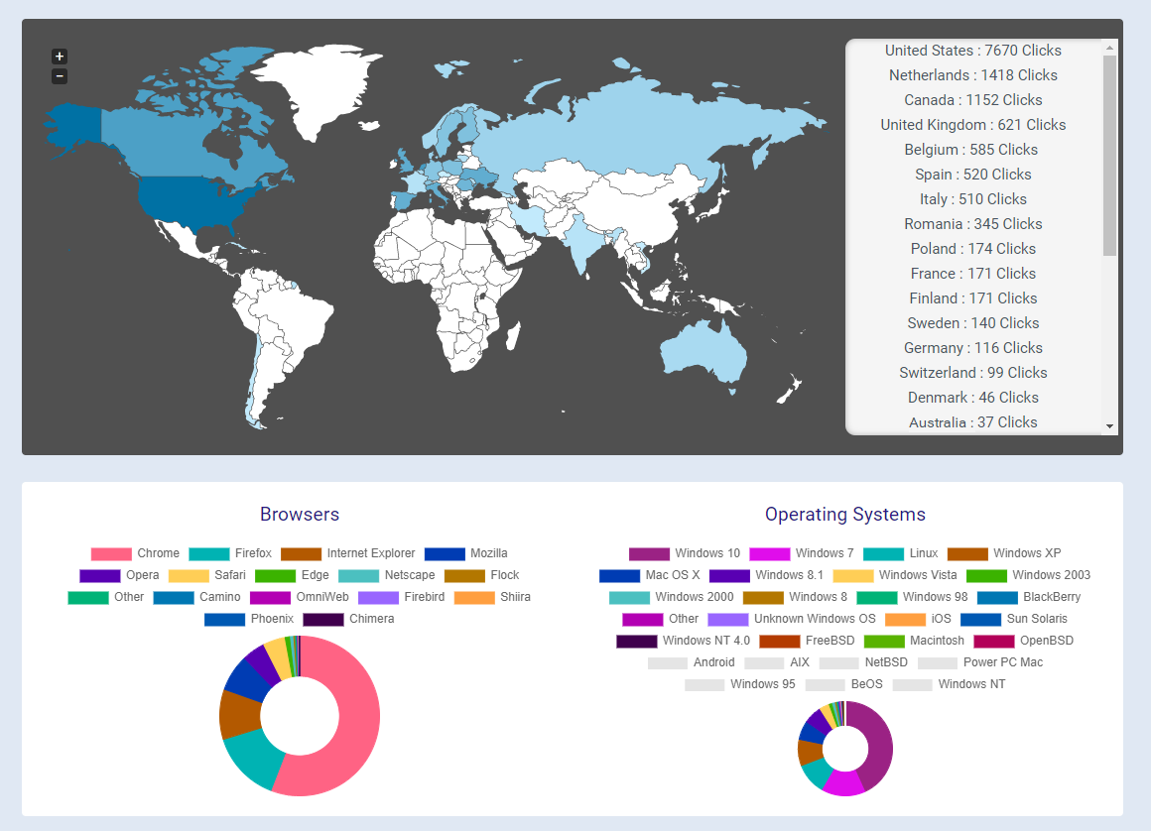Zoom out on the world map
Screen dimensions: 1151x831
pyautogui.click(x=59, y=75)
